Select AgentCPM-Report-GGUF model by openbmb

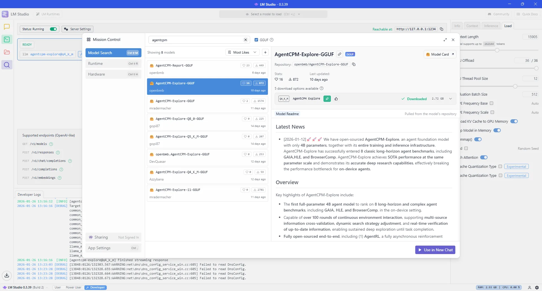pyautogui.click(x=207, y=69)
